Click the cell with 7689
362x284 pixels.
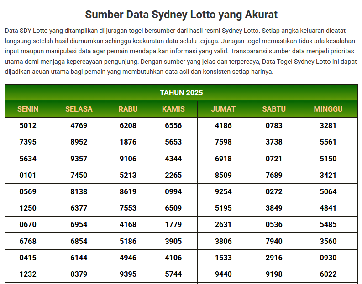click(274, 175)
